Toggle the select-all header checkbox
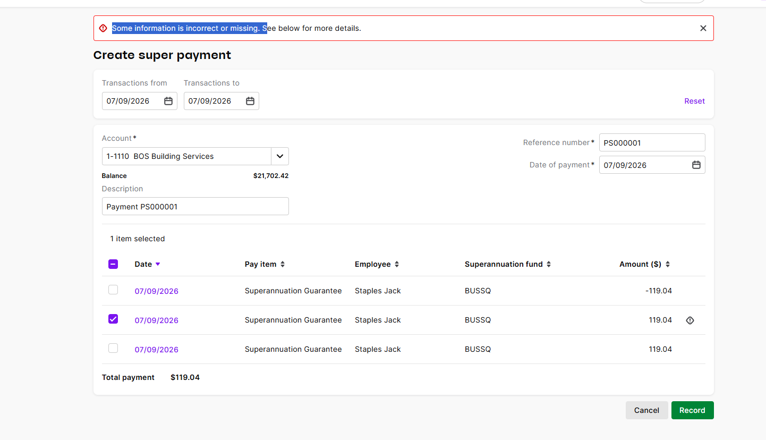The height and width of the screenshot is (440, 766). tap(113, 264)
